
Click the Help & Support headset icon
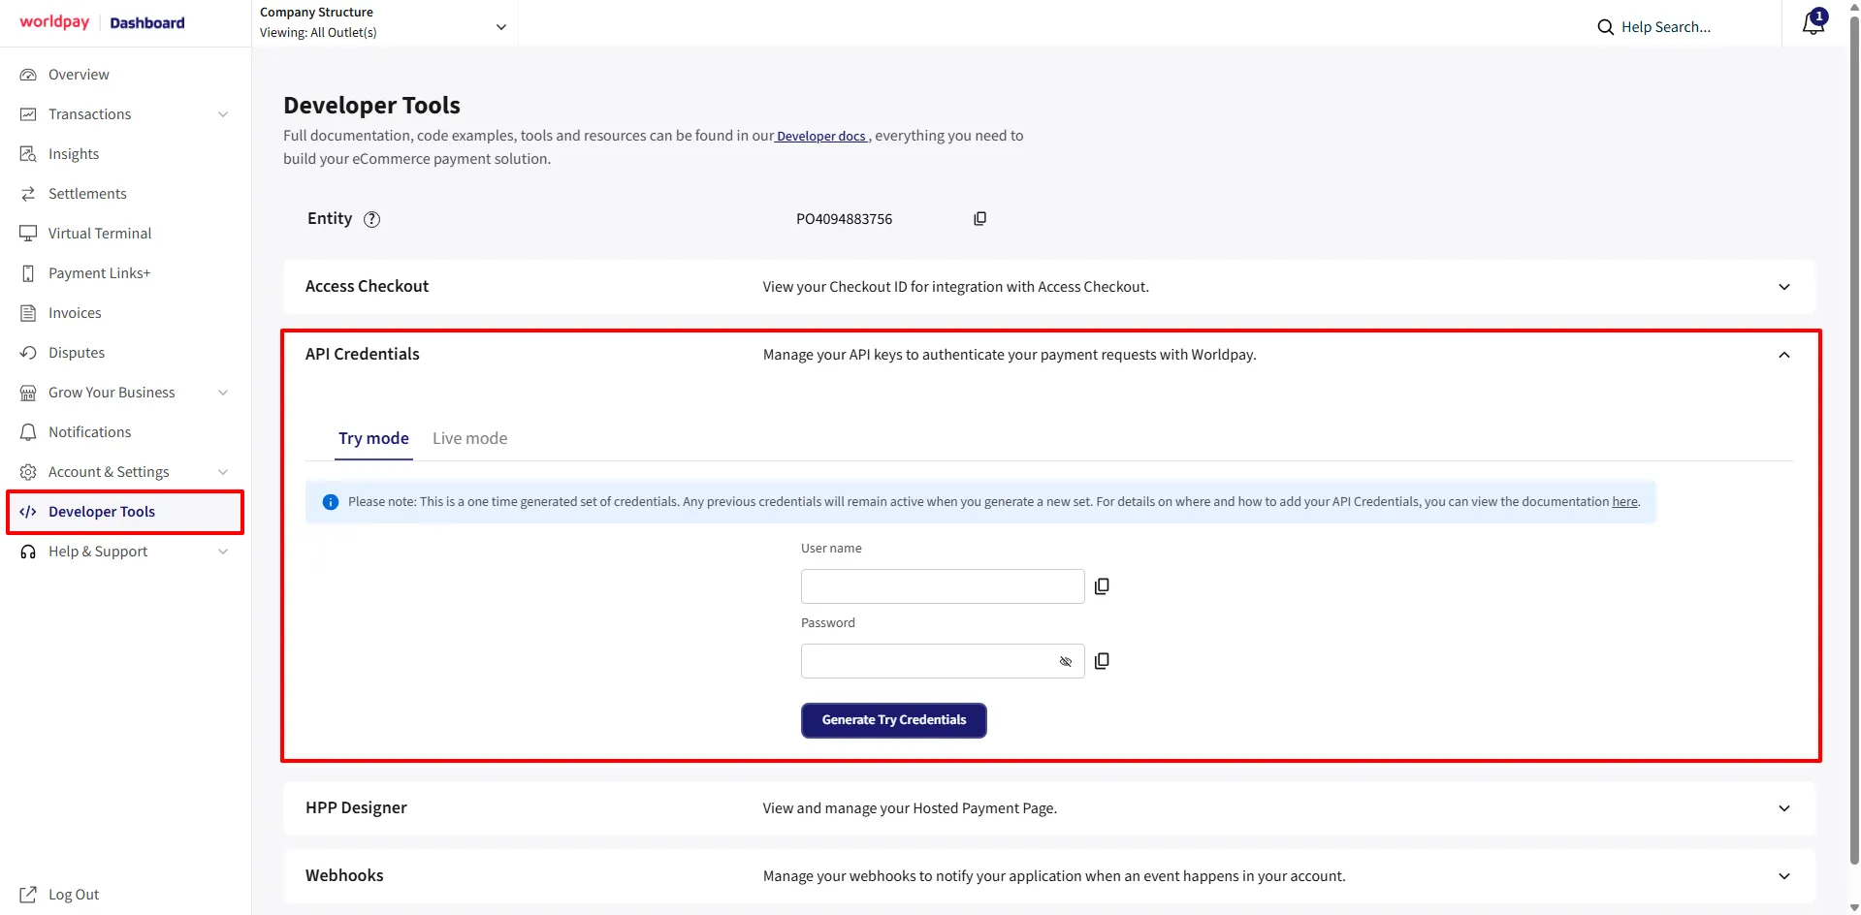click(28, 552)
